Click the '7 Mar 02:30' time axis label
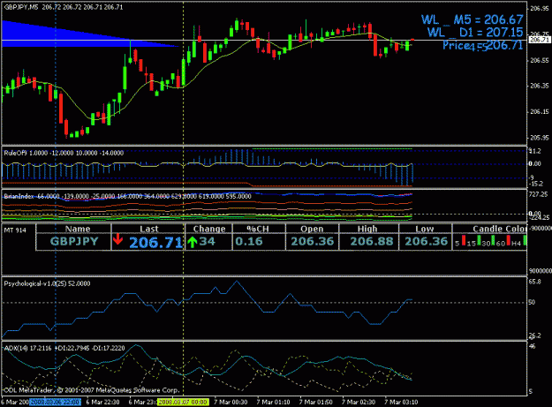This screenshot has height=407, width=552. 359,402
